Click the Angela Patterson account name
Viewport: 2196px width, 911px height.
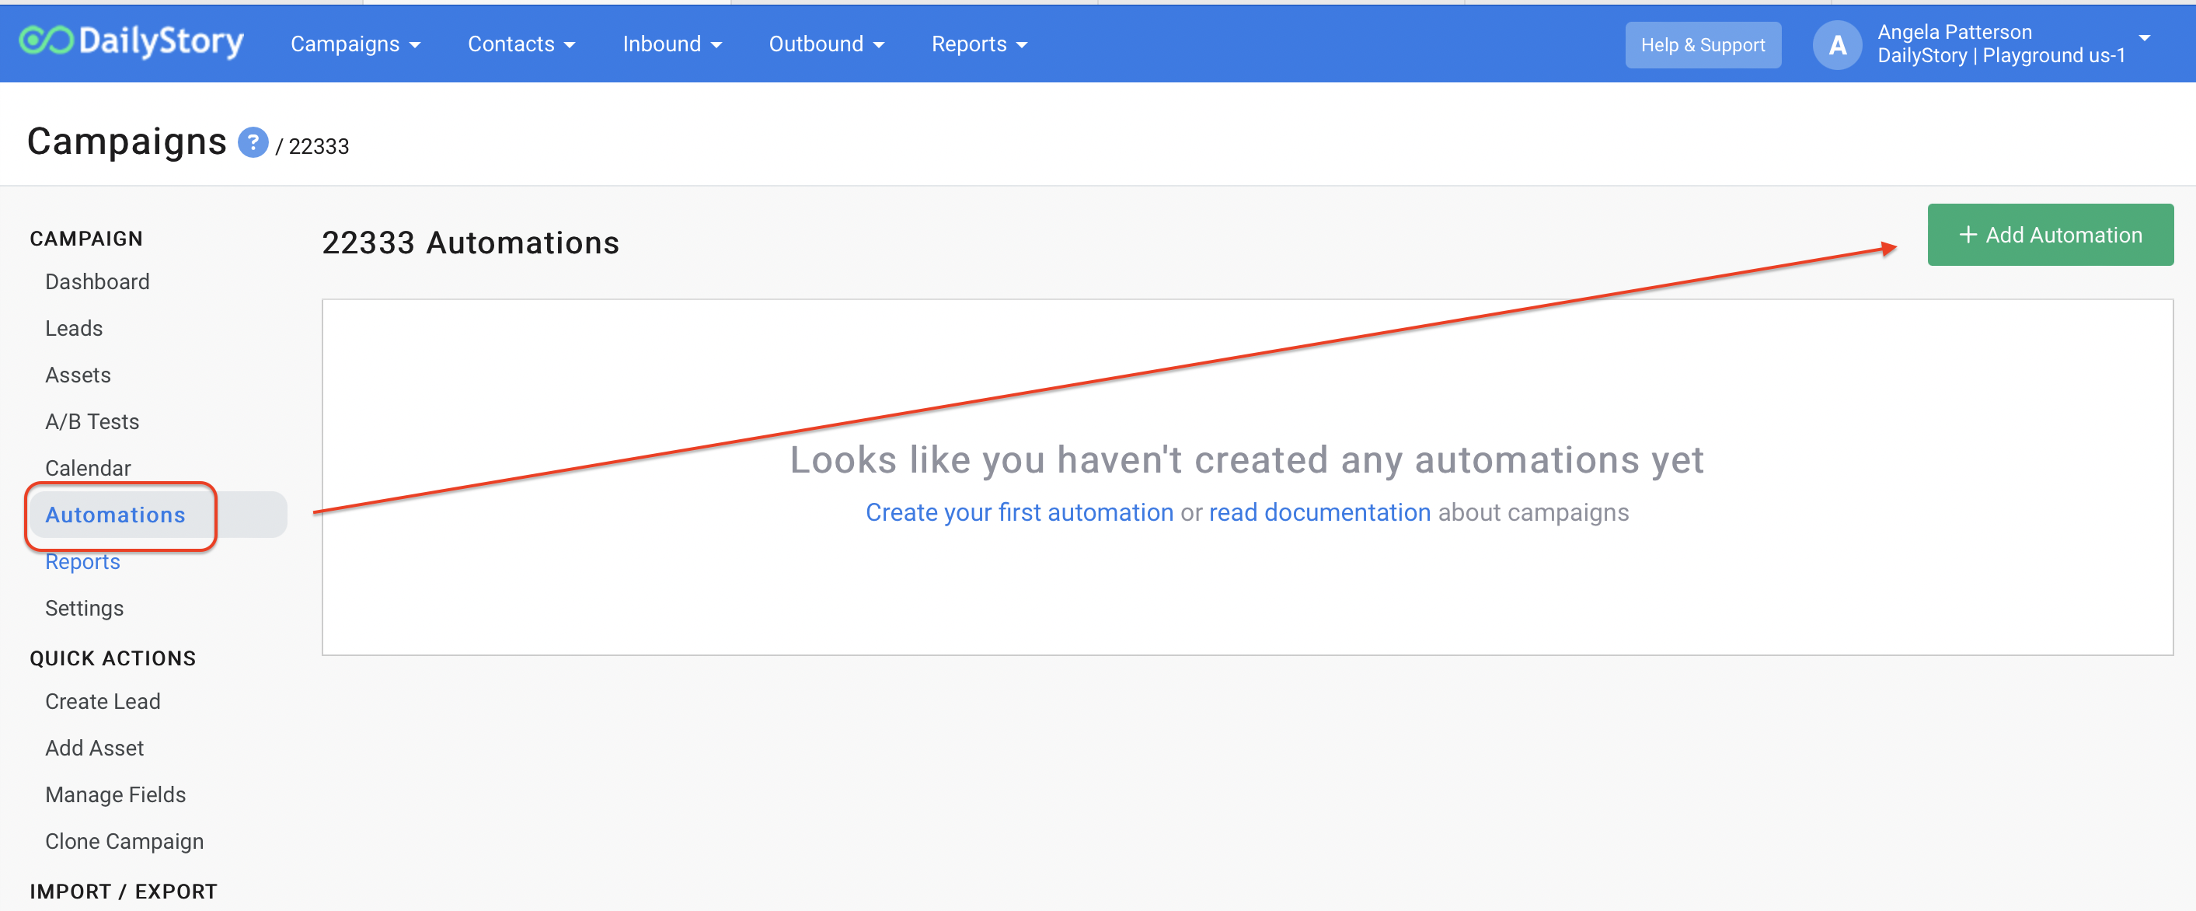(x=1954, y=33)
